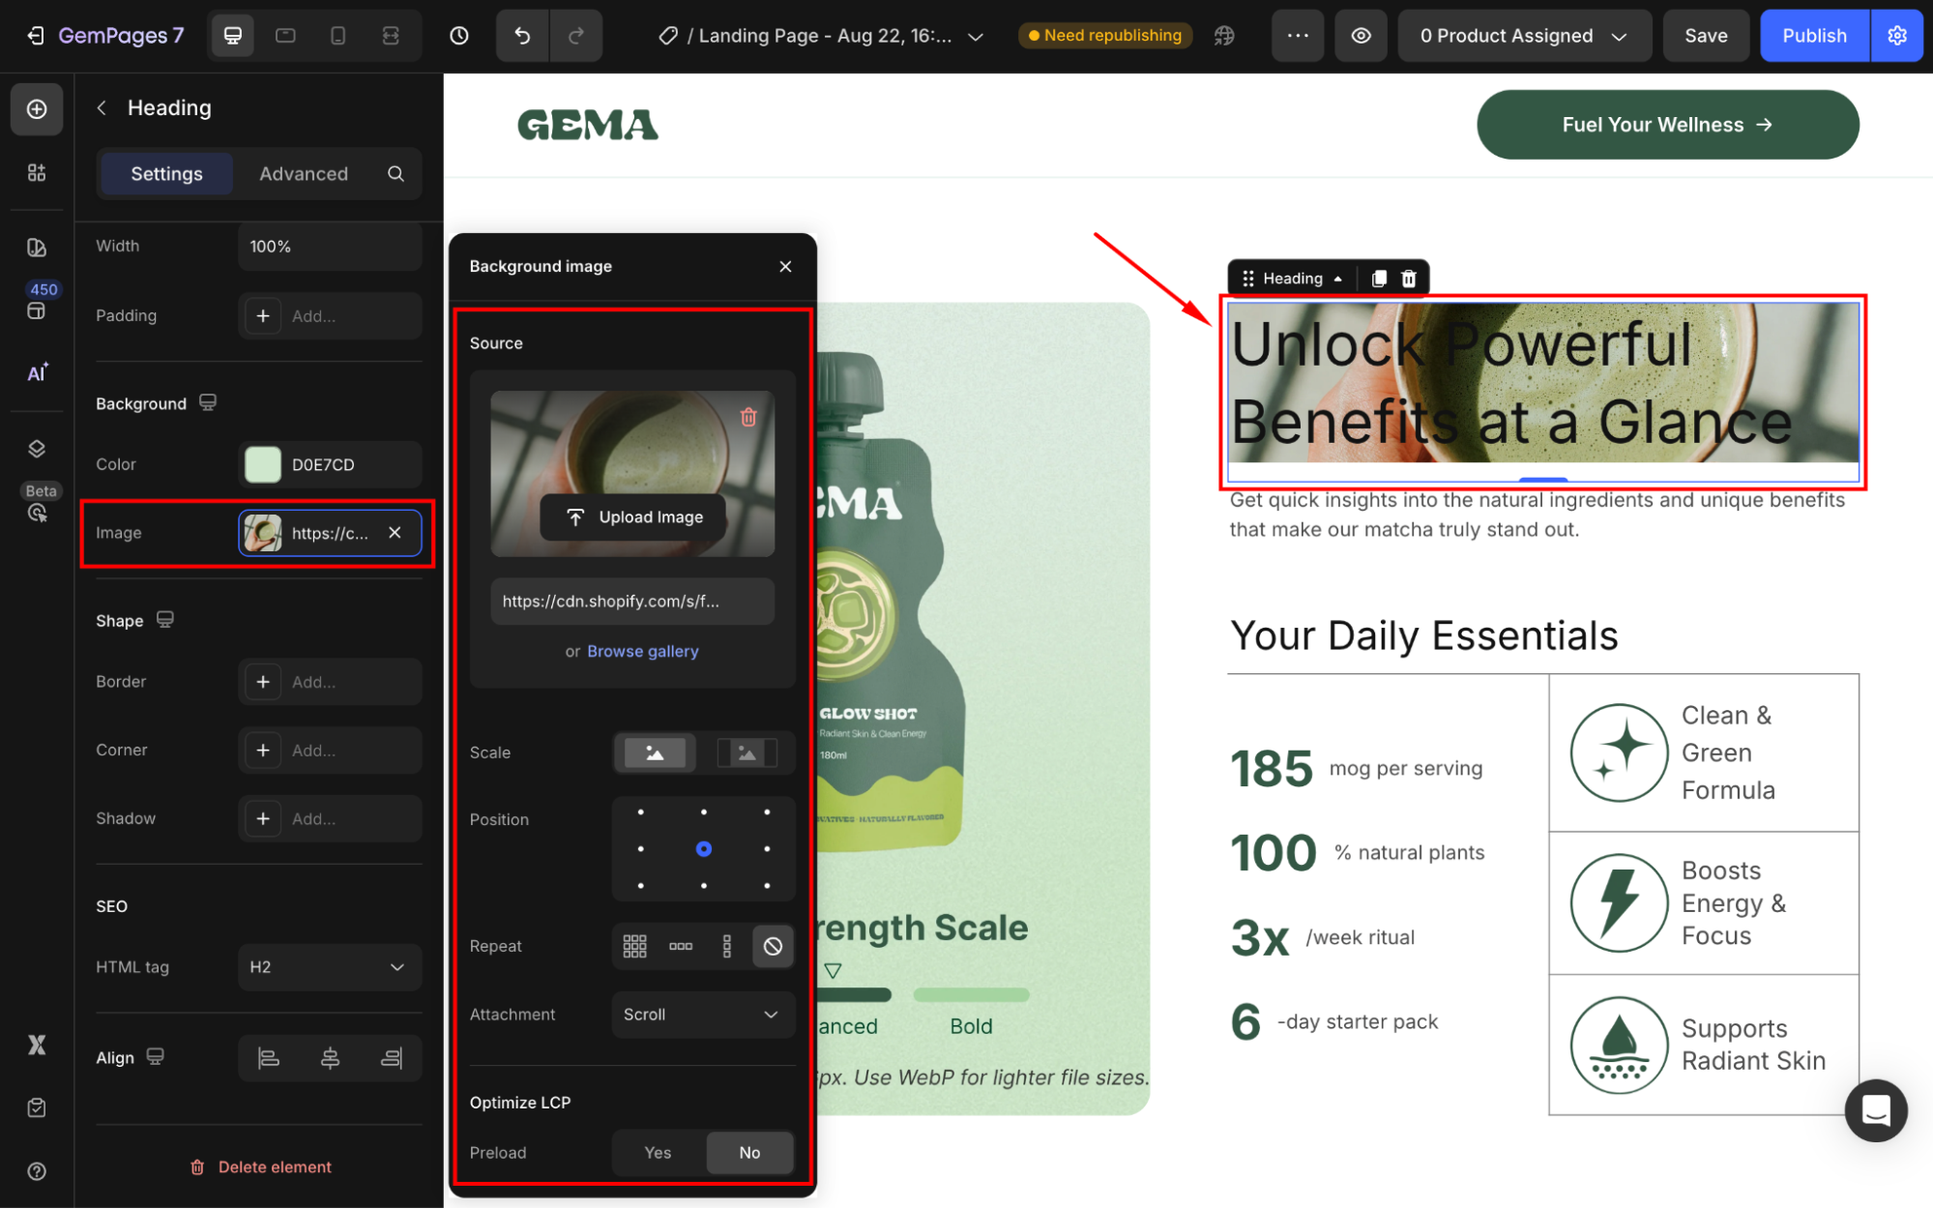
Task: Set Preload to Yes
Action: (658, 1152)
